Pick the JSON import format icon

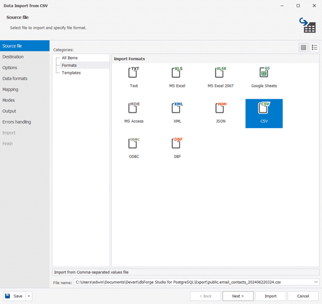[x=220, y=110]
